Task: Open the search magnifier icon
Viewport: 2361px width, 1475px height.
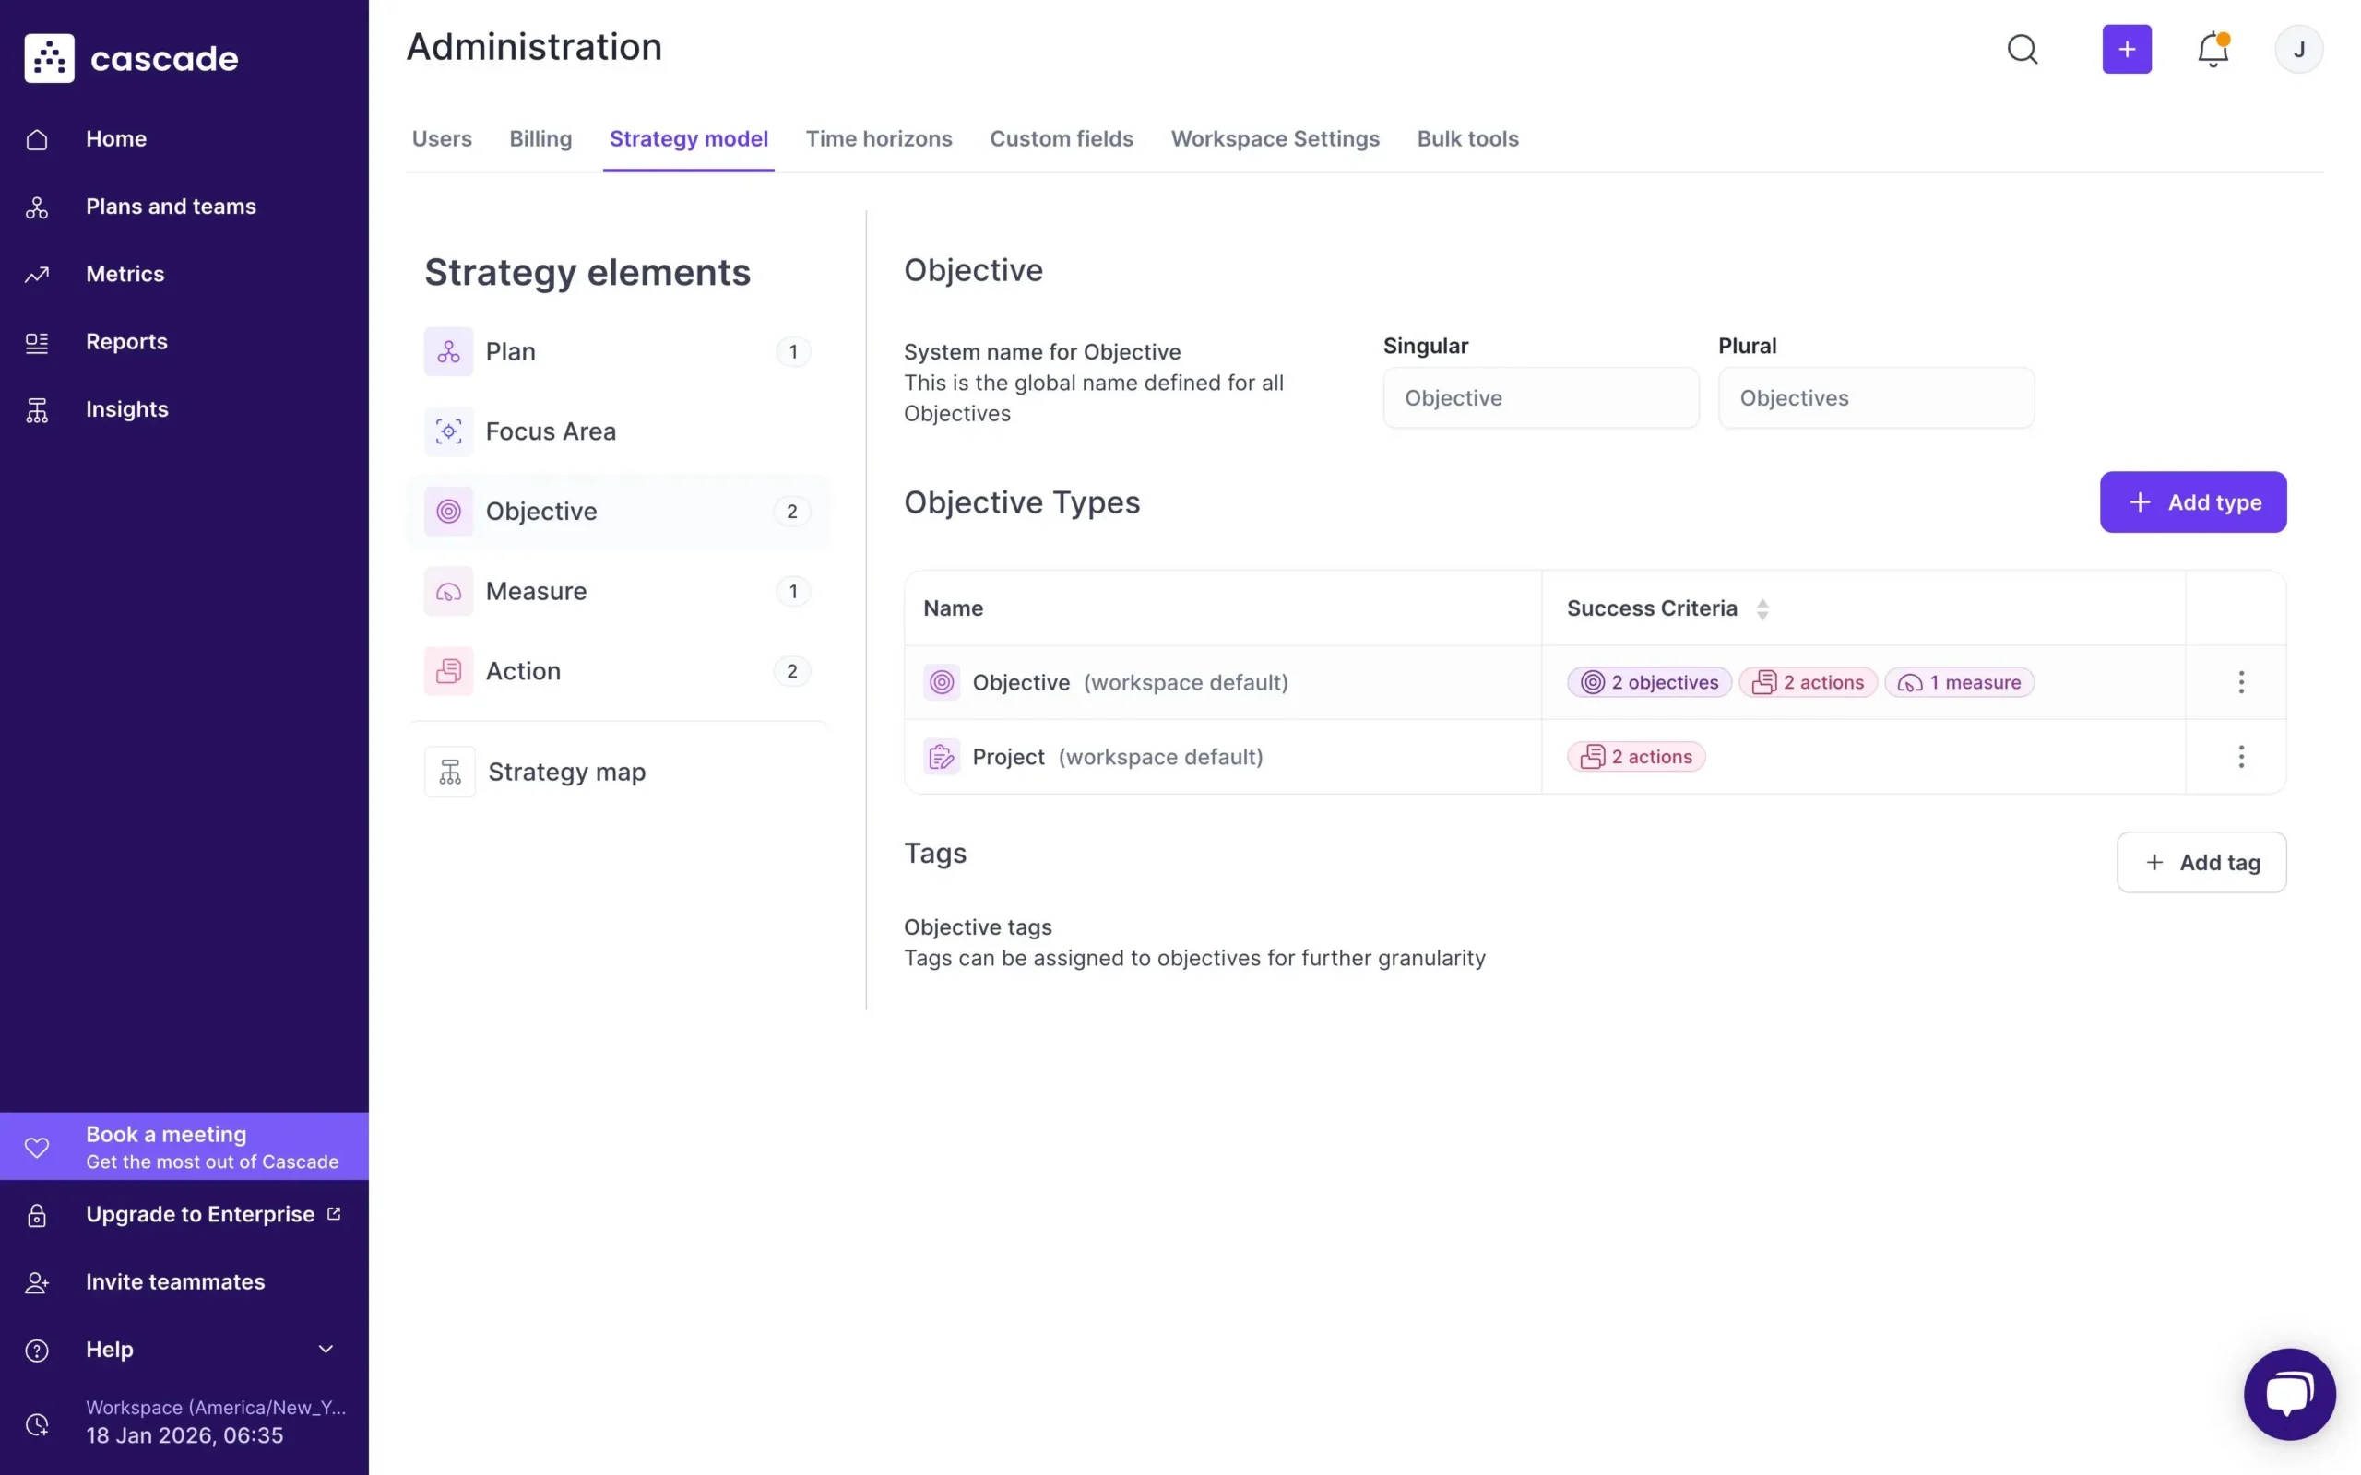Action: pyautogui.click(x=2022, y=49)
